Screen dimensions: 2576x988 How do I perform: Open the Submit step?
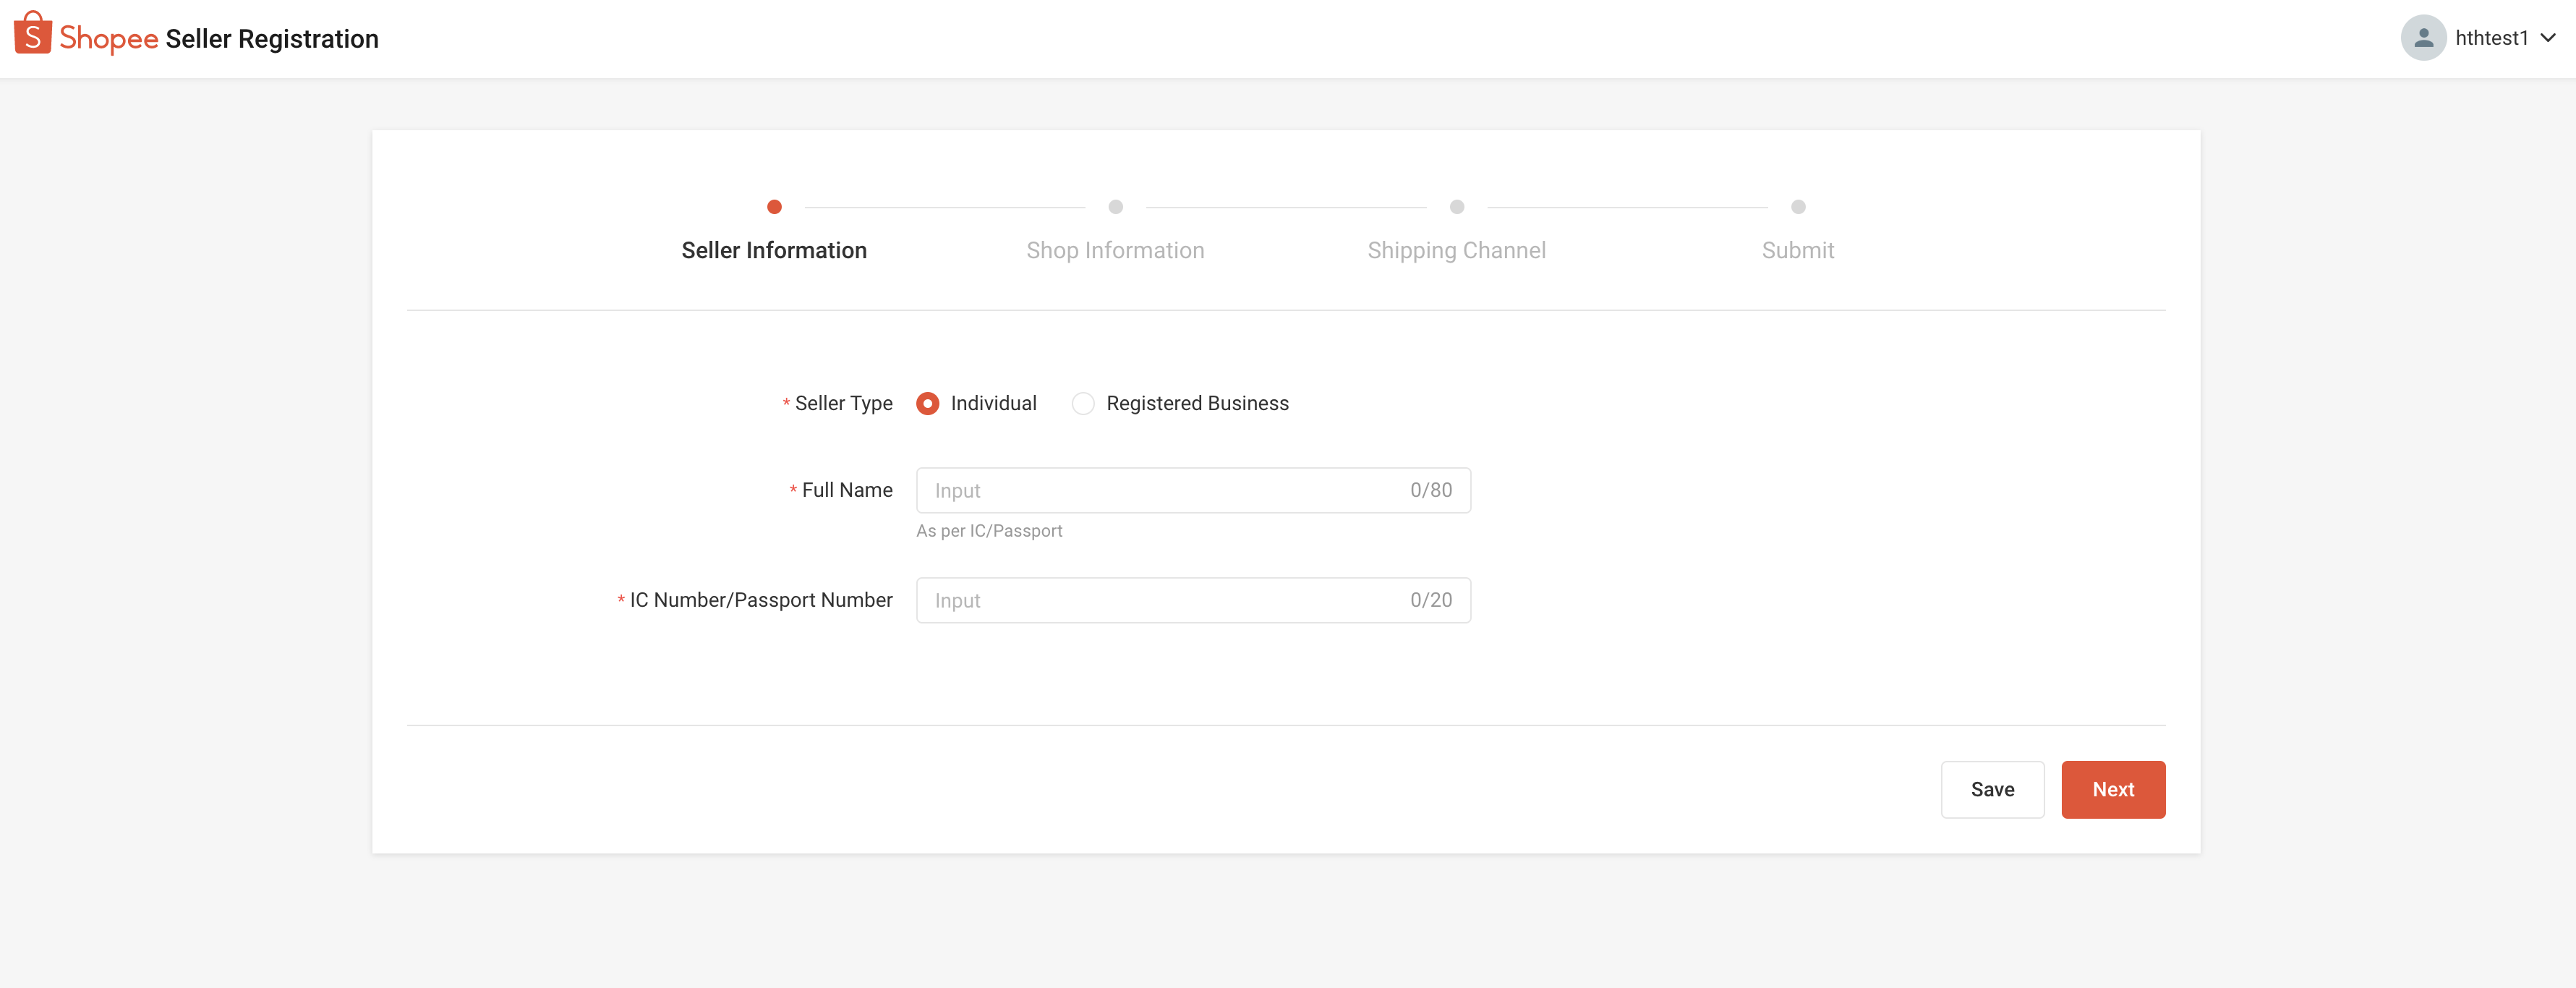(x=1797, y=250)
